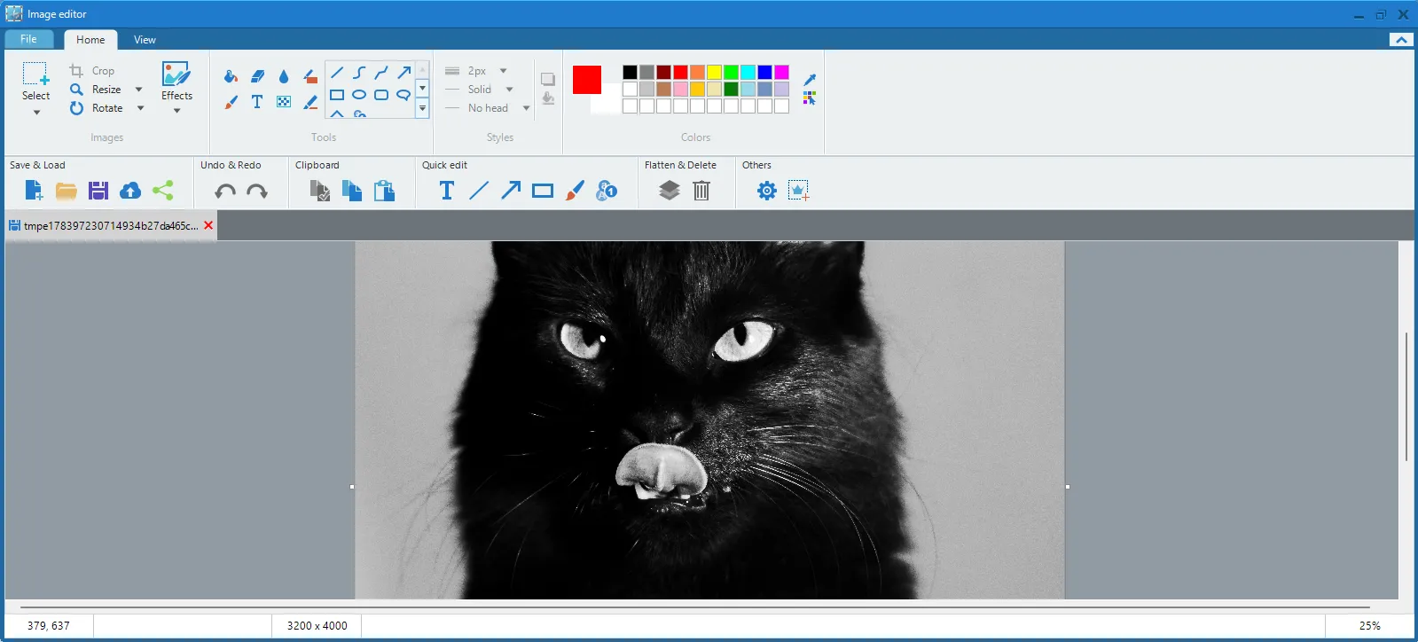Image resolution: width=1418 pixels, height=642 pixels.
Task: Click the cat image on canvas
Action: click(709, 420)
